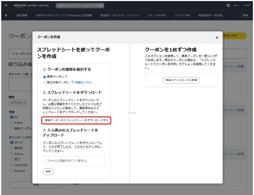Select the すべて campaign status radio button
The image size is (254, 195).
pyautogui.click(x=12, y=142)
